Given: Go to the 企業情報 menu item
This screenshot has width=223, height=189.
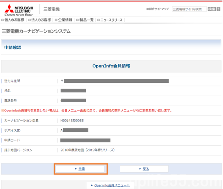Looking at the screenshot, I should pos(65,20).
